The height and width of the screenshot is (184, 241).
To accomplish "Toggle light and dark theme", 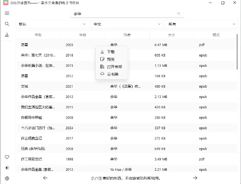I will pos(7,168).
